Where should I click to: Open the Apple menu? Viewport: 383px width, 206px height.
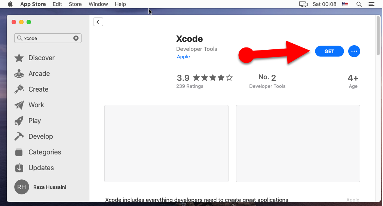click(x=10, y=4)
